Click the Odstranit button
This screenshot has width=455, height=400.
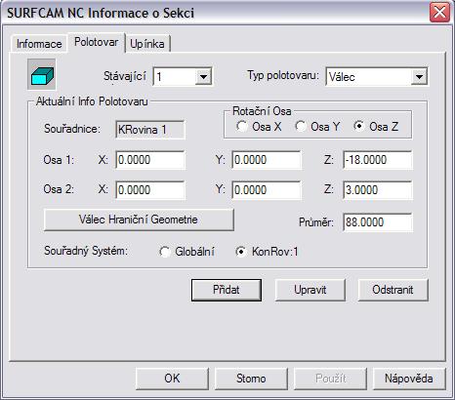[x=393, y=290]
